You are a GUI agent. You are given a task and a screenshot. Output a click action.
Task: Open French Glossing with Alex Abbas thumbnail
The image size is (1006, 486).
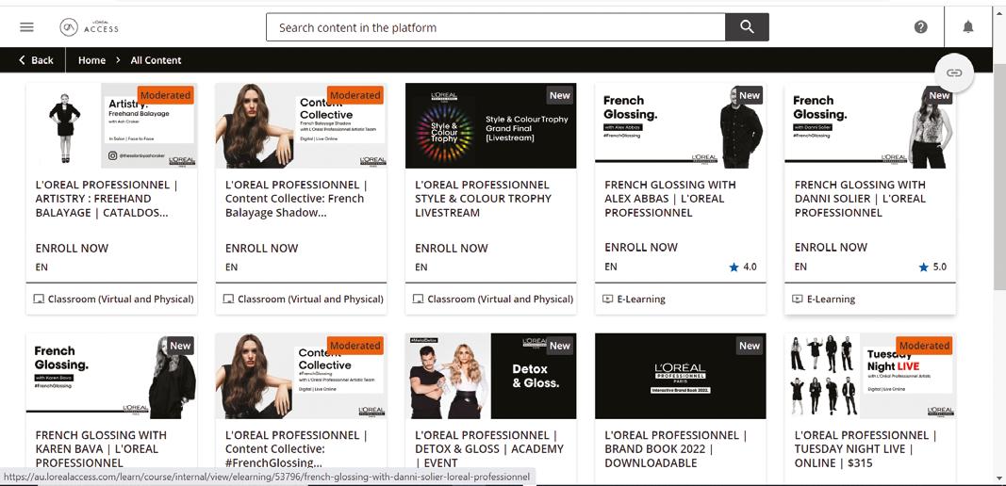coord(680,125)
